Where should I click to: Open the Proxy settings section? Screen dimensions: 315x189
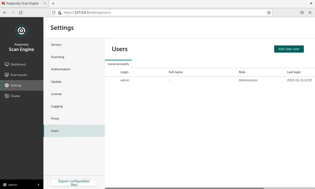(x=74, y=119)
